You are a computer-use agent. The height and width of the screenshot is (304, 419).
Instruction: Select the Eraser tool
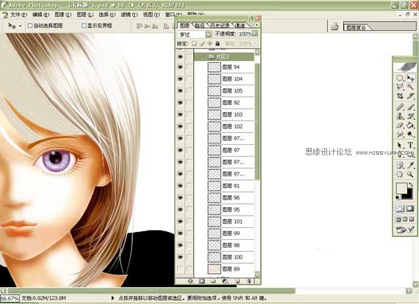coord(400,125)
